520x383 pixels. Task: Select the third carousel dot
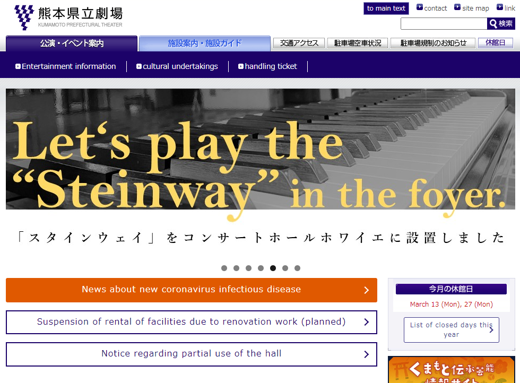249,268
